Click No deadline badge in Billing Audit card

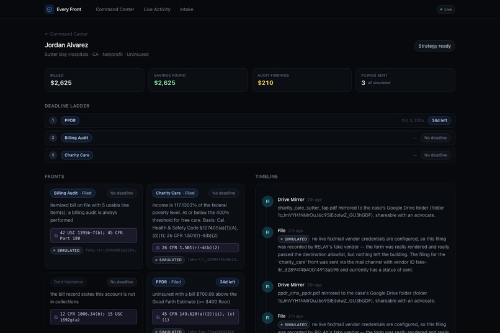tap(122, 193)
